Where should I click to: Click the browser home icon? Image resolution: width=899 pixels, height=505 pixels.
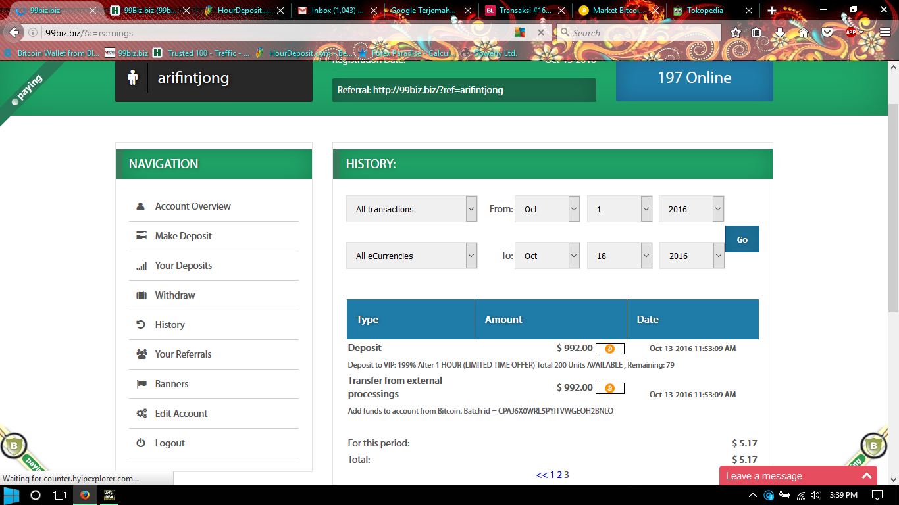click(804, 32)
